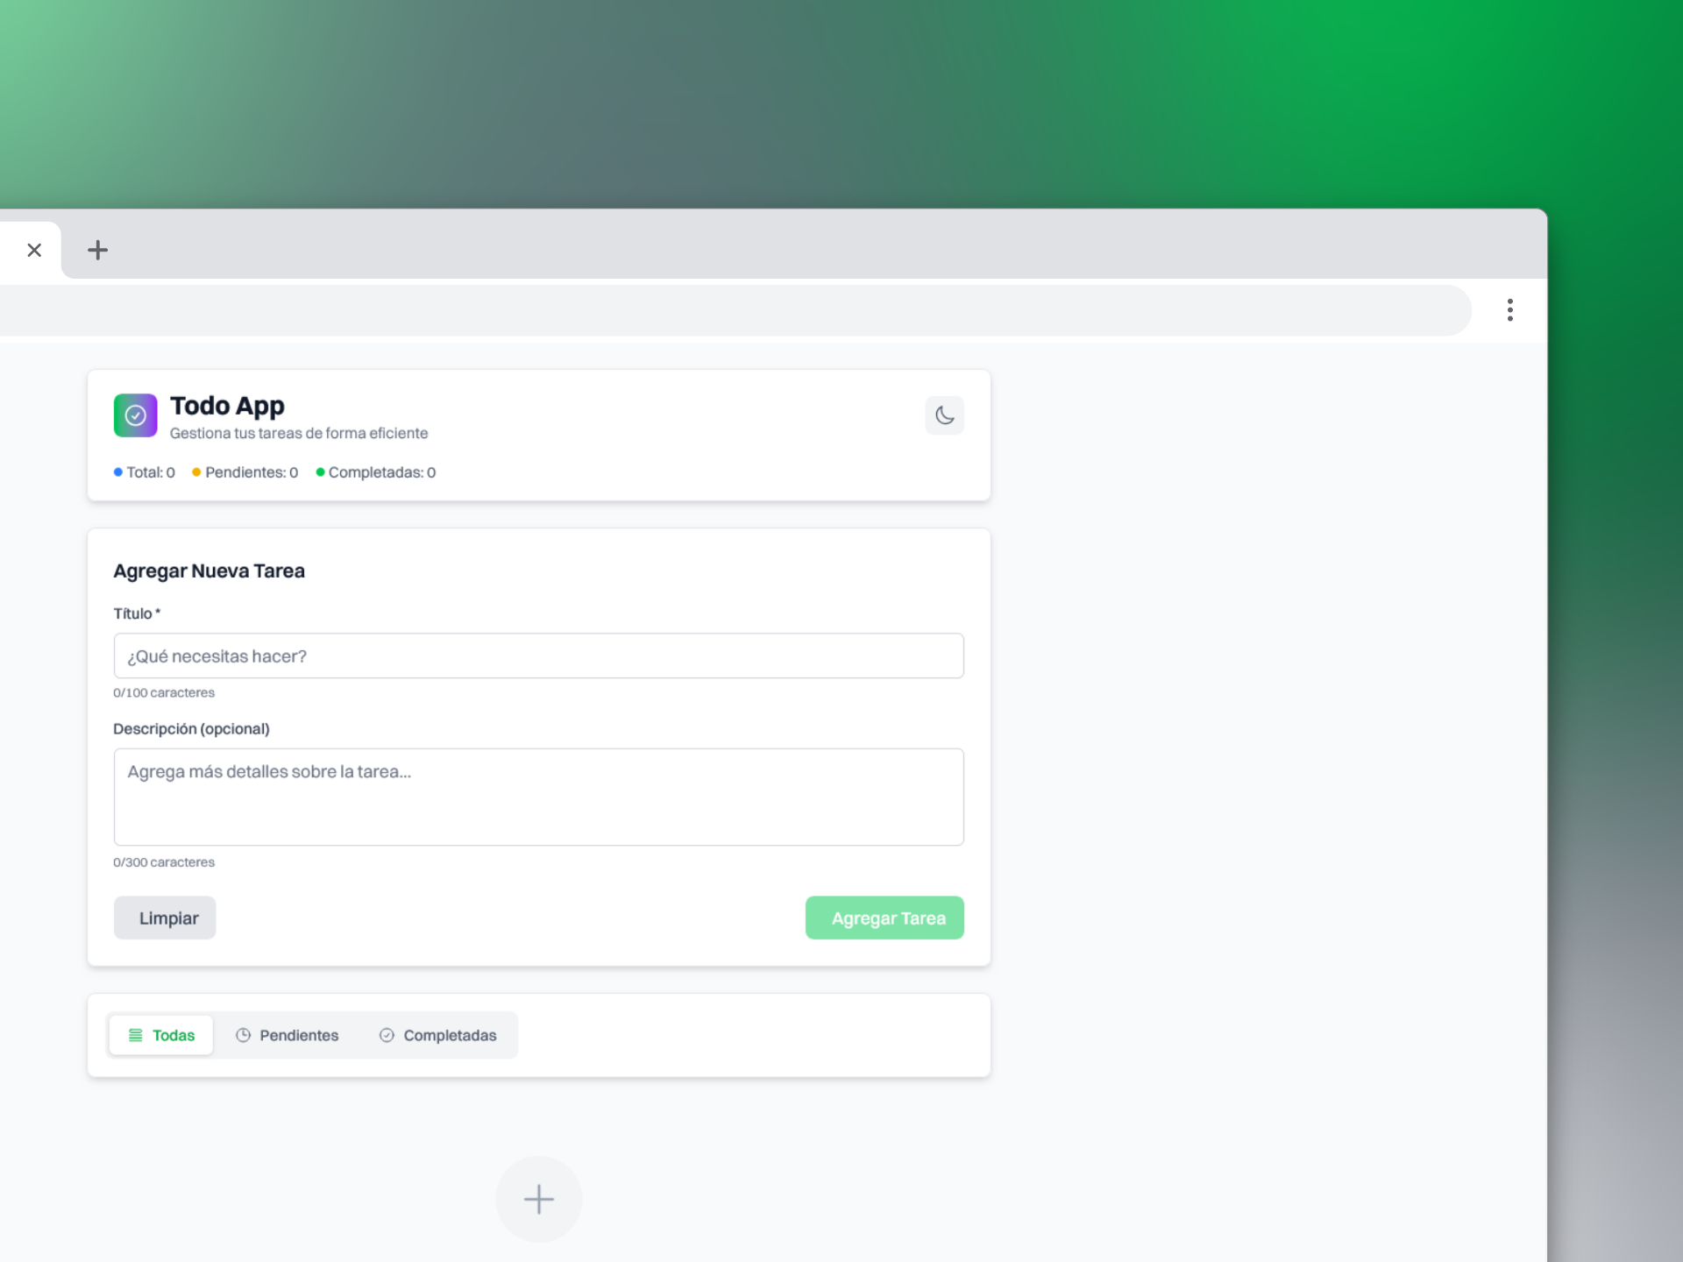Click the blue Total: 0 counter
This screenshot has width=1683, height=1262.
(145, 472)
